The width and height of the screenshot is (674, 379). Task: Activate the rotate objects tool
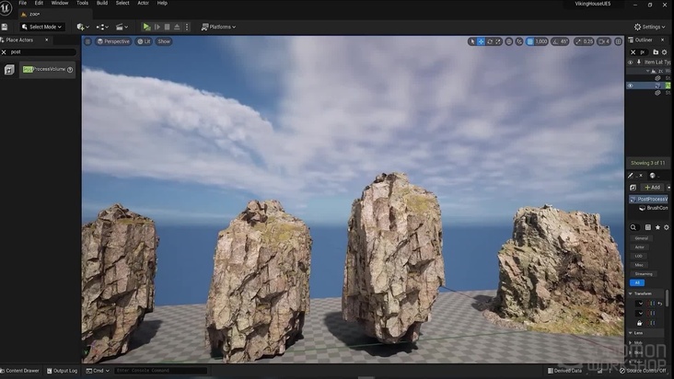tap(490, 41)
